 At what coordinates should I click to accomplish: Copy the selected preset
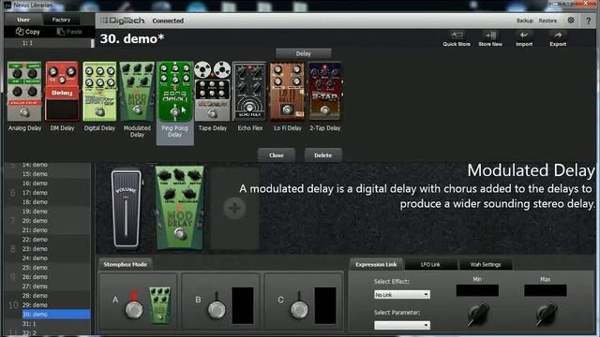pos(28,32)
